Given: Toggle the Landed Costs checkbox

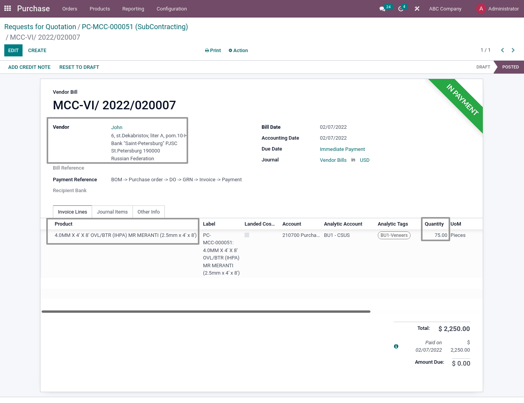Looking at the screenshot, I should click(246, 235).
